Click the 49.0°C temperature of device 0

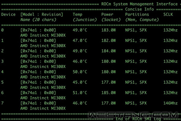click(80, 30)
